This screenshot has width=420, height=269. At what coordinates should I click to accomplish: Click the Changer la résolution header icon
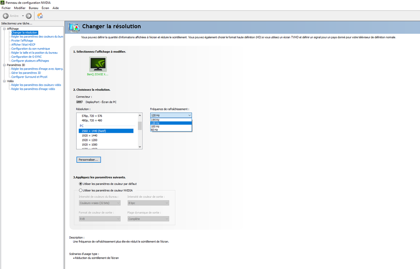click(x=74, y=27)
